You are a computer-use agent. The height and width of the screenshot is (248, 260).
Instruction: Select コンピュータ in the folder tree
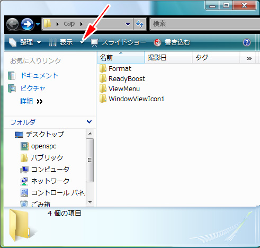[50, 170]
